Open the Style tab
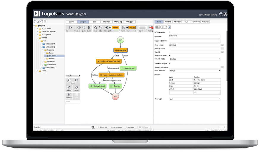 pos(186,22)
